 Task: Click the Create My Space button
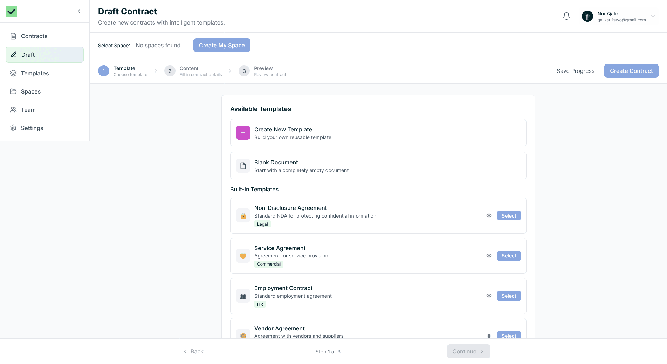(x=222, y=45)
